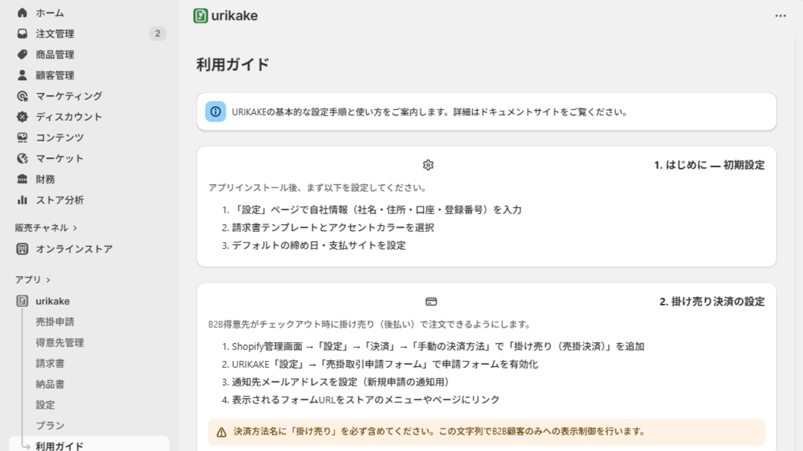
Task: Open the 売掛申請 submenu item
Action: coord(55,322)
